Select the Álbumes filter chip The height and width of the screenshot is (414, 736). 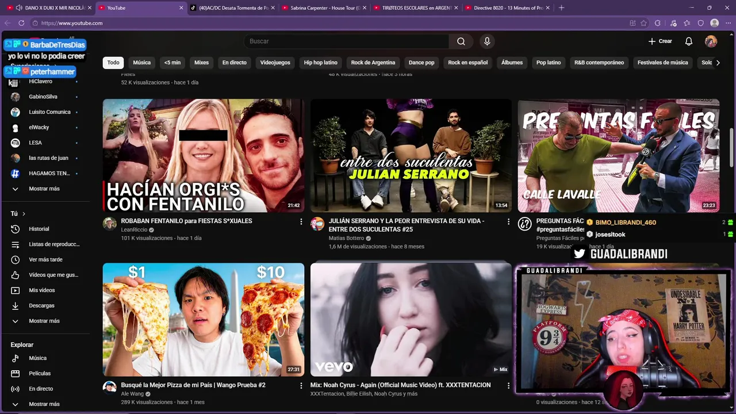point(512,63)
